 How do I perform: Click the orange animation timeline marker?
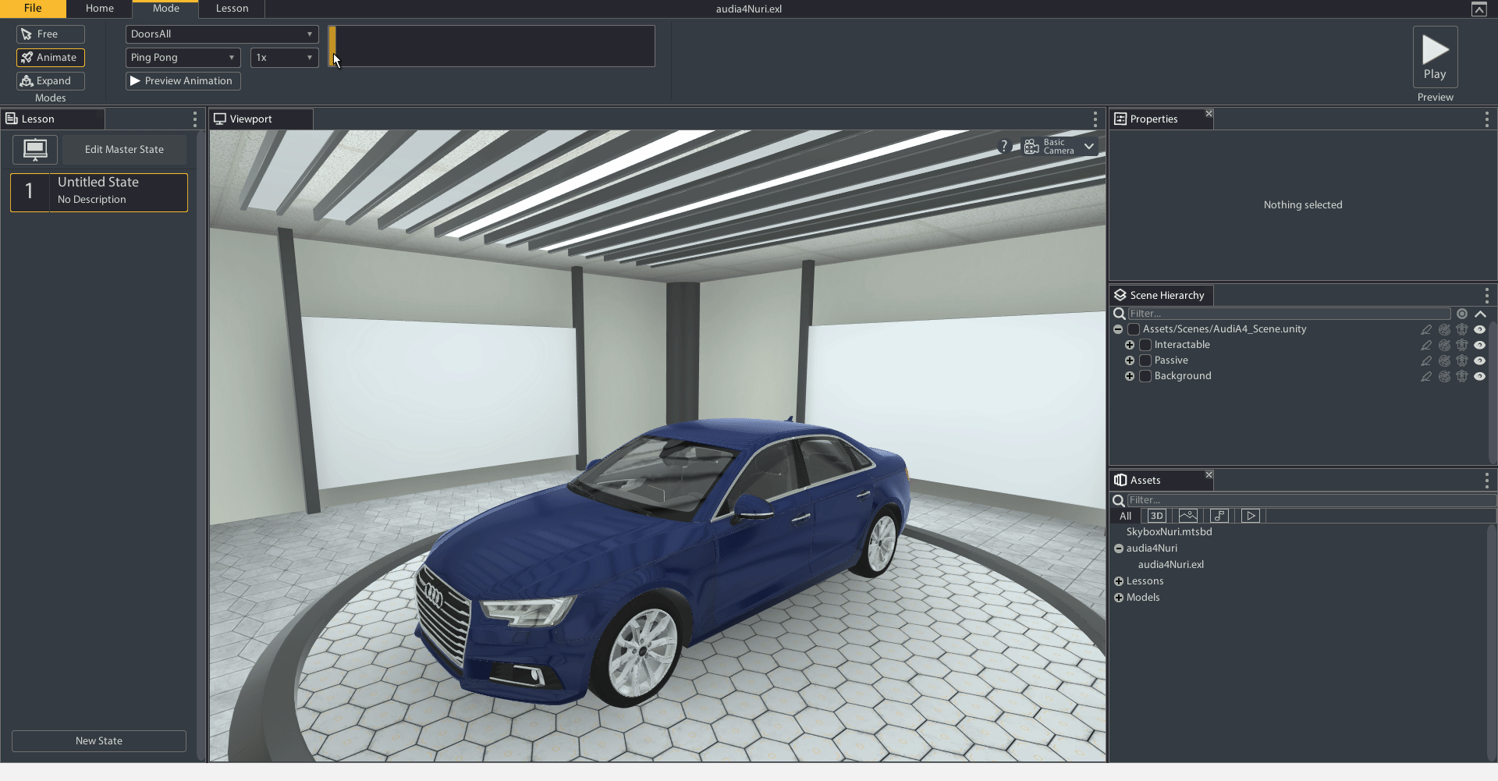point(332,46)
